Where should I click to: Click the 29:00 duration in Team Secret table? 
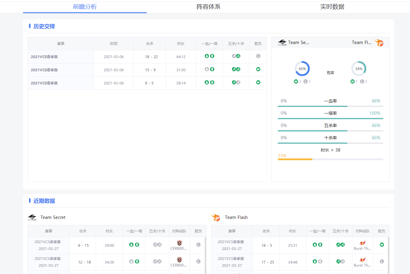pyautogui.click(x=109, y=245)
